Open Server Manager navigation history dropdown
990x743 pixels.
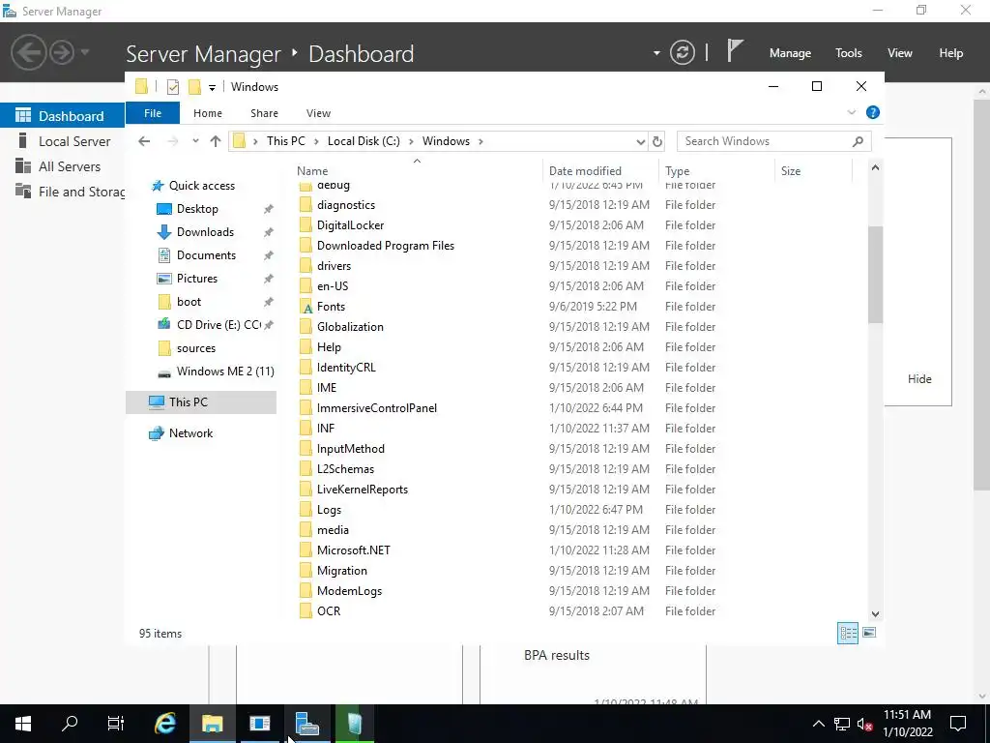tap(85, 52)
